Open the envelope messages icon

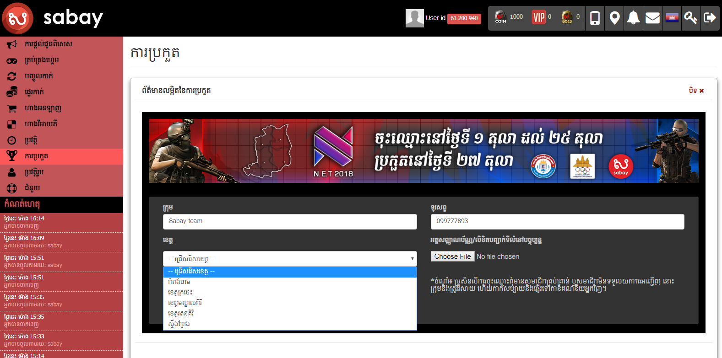[652, 18]
